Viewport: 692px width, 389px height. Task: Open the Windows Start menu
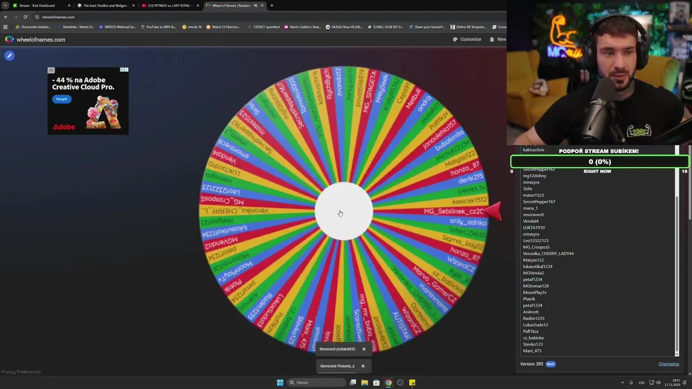click(x=280, y=383)
